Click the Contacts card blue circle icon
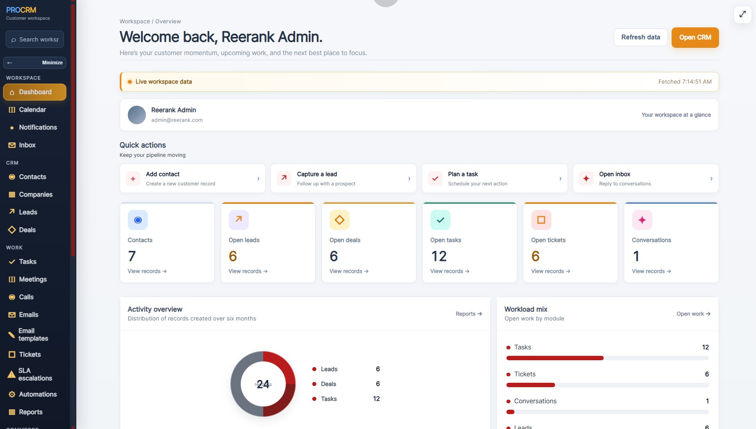 tap(138, 220)
